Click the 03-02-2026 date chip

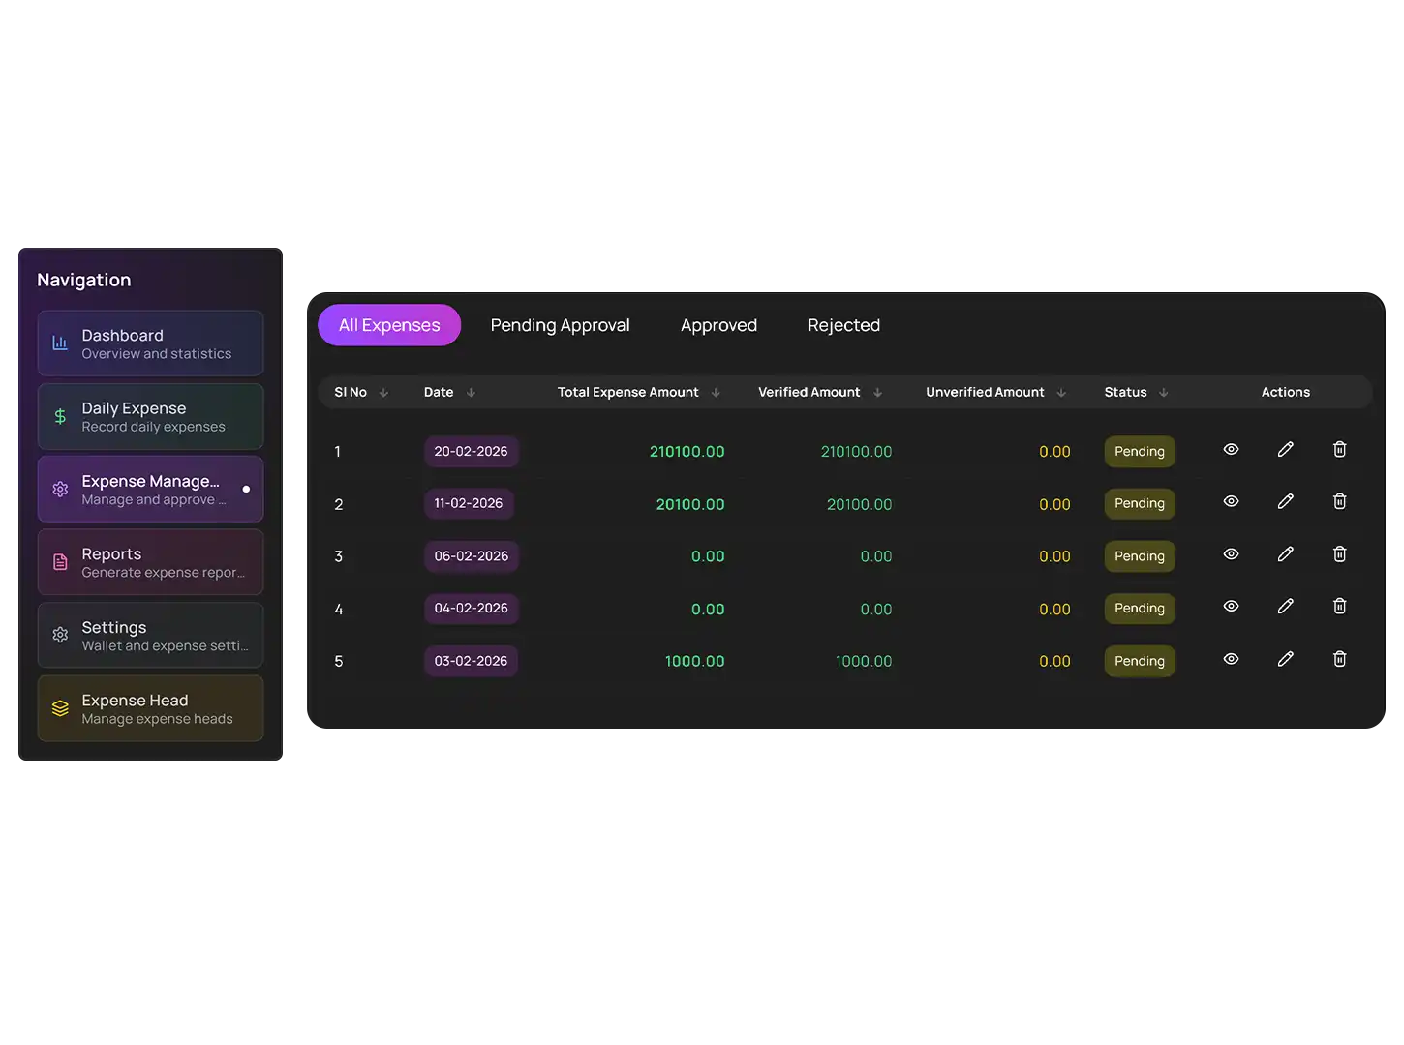click(x=471, y=661)
